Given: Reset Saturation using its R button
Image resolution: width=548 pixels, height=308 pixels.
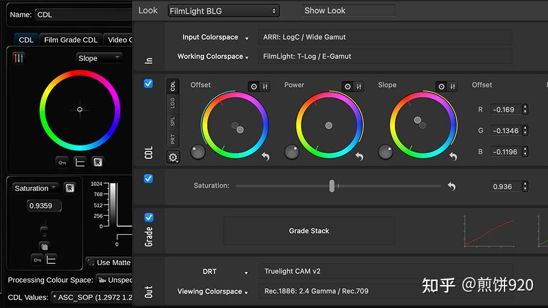Looking at the screenshot, I should (70, 188).
